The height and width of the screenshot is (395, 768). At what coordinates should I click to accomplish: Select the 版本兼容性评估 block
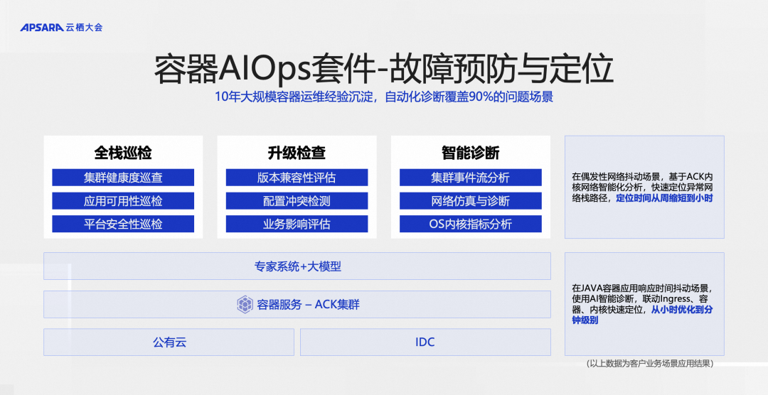(x=297, y=178)
